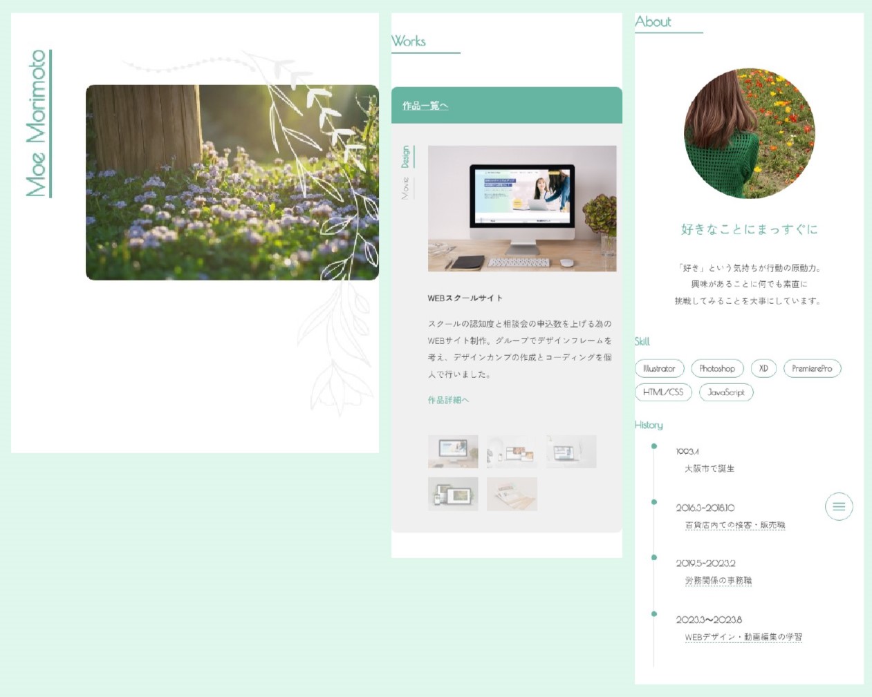
Task: Click the circular profile photo
Action: pos(749,133)
